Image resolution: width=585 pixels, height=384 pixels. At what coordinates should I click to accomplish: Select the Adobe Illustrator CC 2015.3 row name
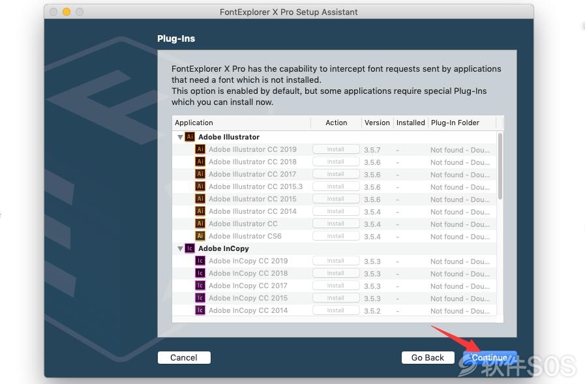(256, 186)
